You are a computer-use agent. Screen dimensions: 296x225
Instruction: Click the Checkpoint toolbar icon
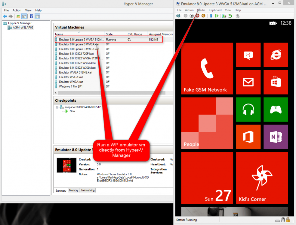coord(224,16)
